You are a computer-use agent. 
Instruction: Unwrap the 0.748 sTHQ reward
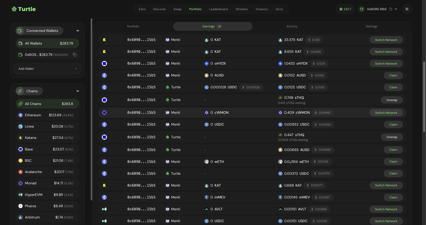[x=392, y=100]
